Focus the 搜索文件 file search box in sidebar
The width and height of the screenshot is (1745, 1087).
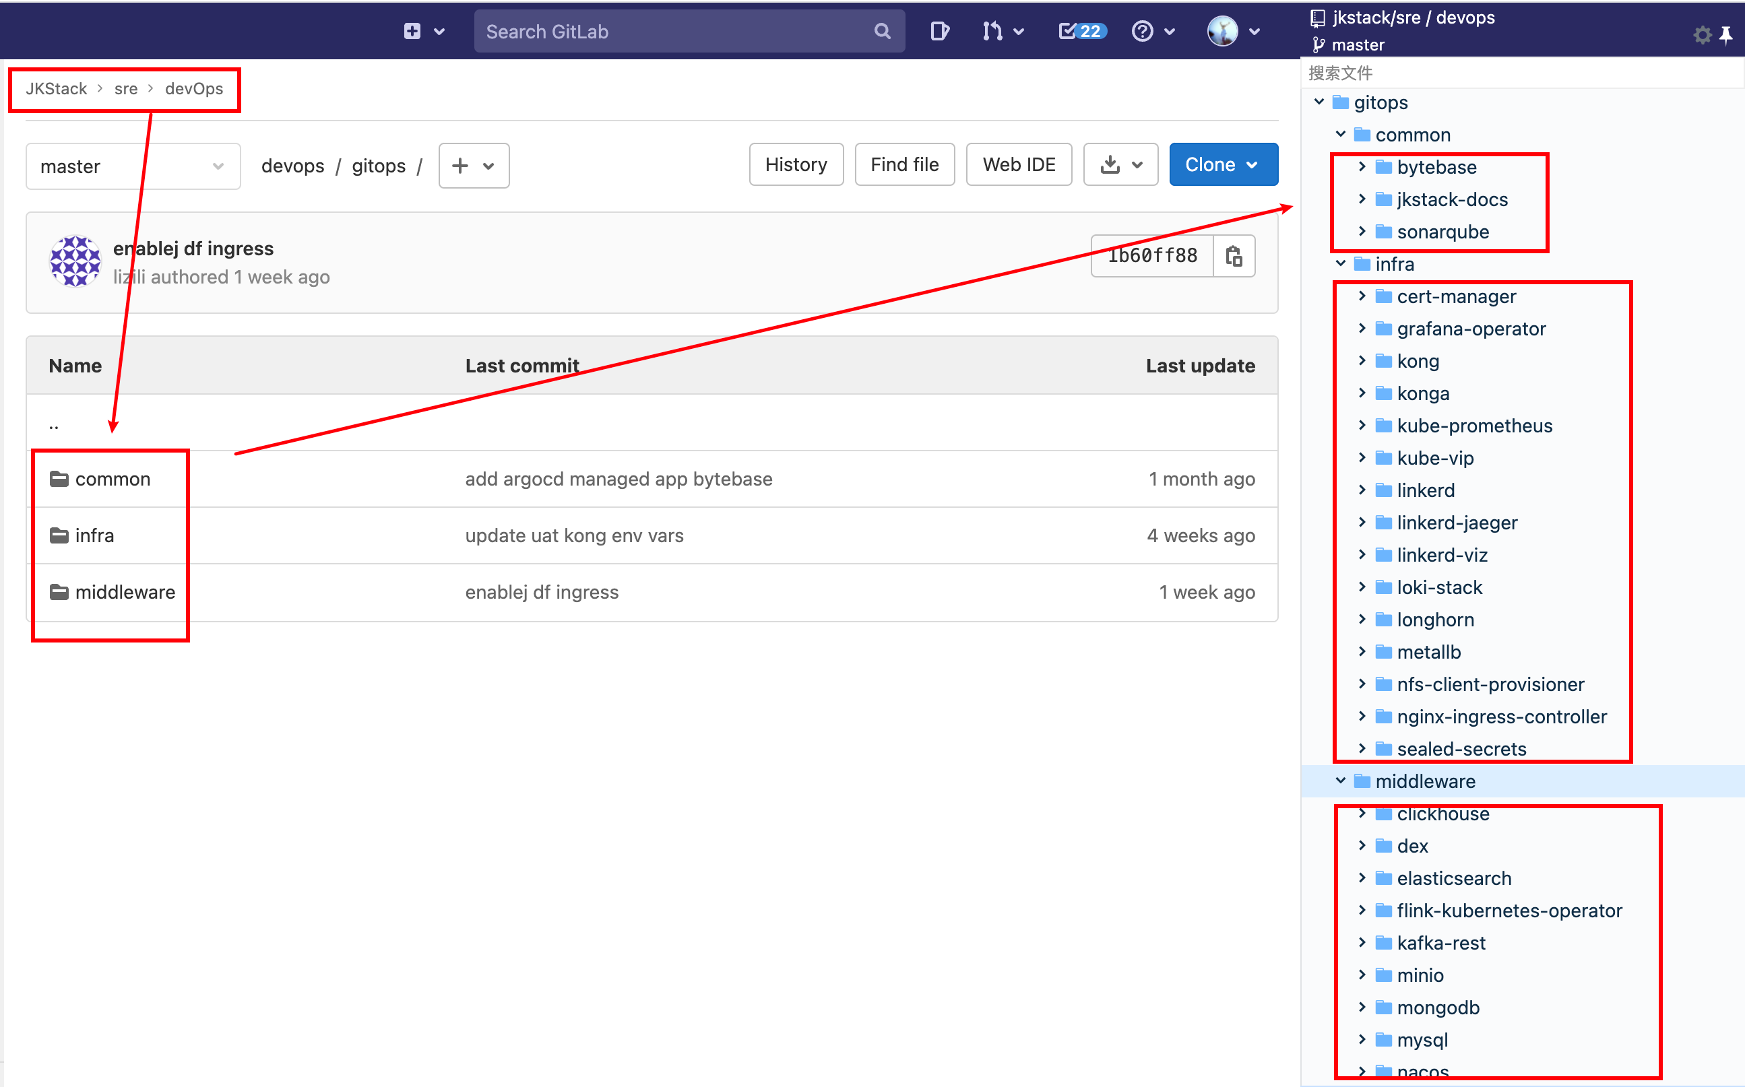pyautogui.click(x=1521, y=73)
